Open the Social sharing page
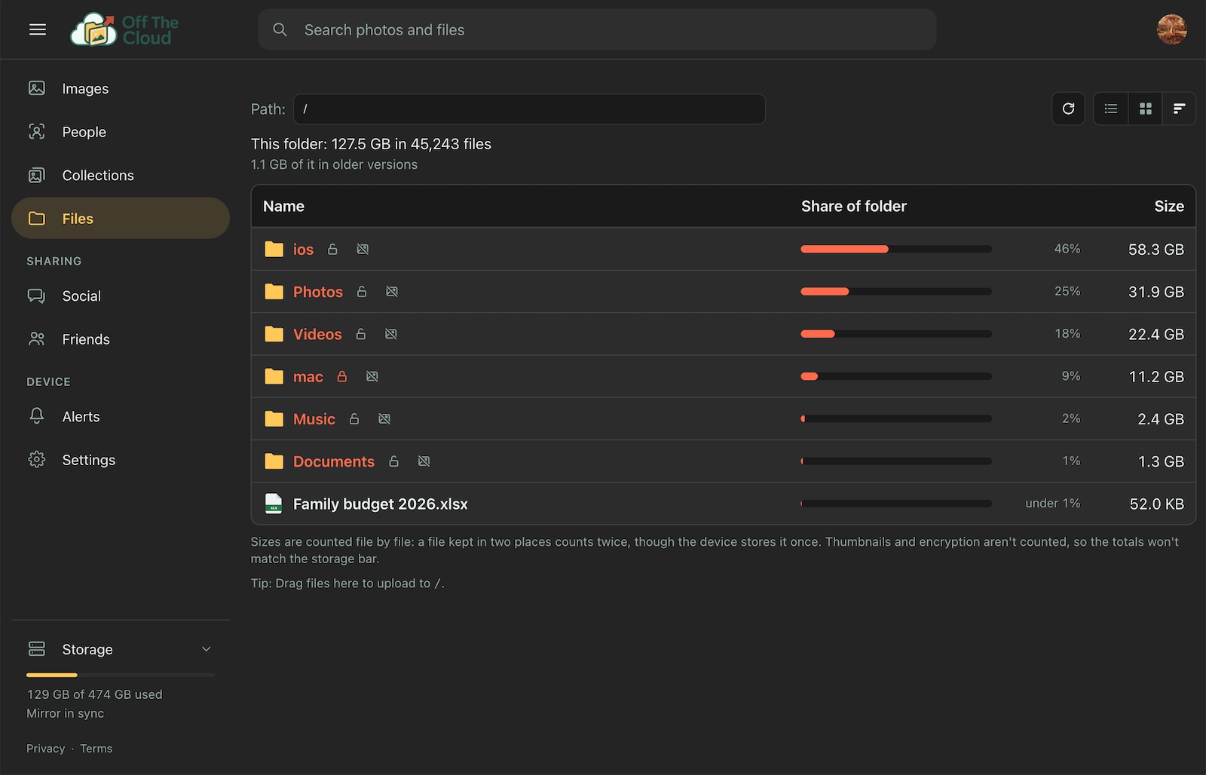Image resolution: width=1206 pixels, height=775 pixels. (x=121, y=296)
